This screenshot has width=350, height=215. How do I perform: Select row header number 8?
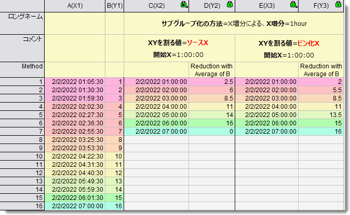(x=22, y=140)
